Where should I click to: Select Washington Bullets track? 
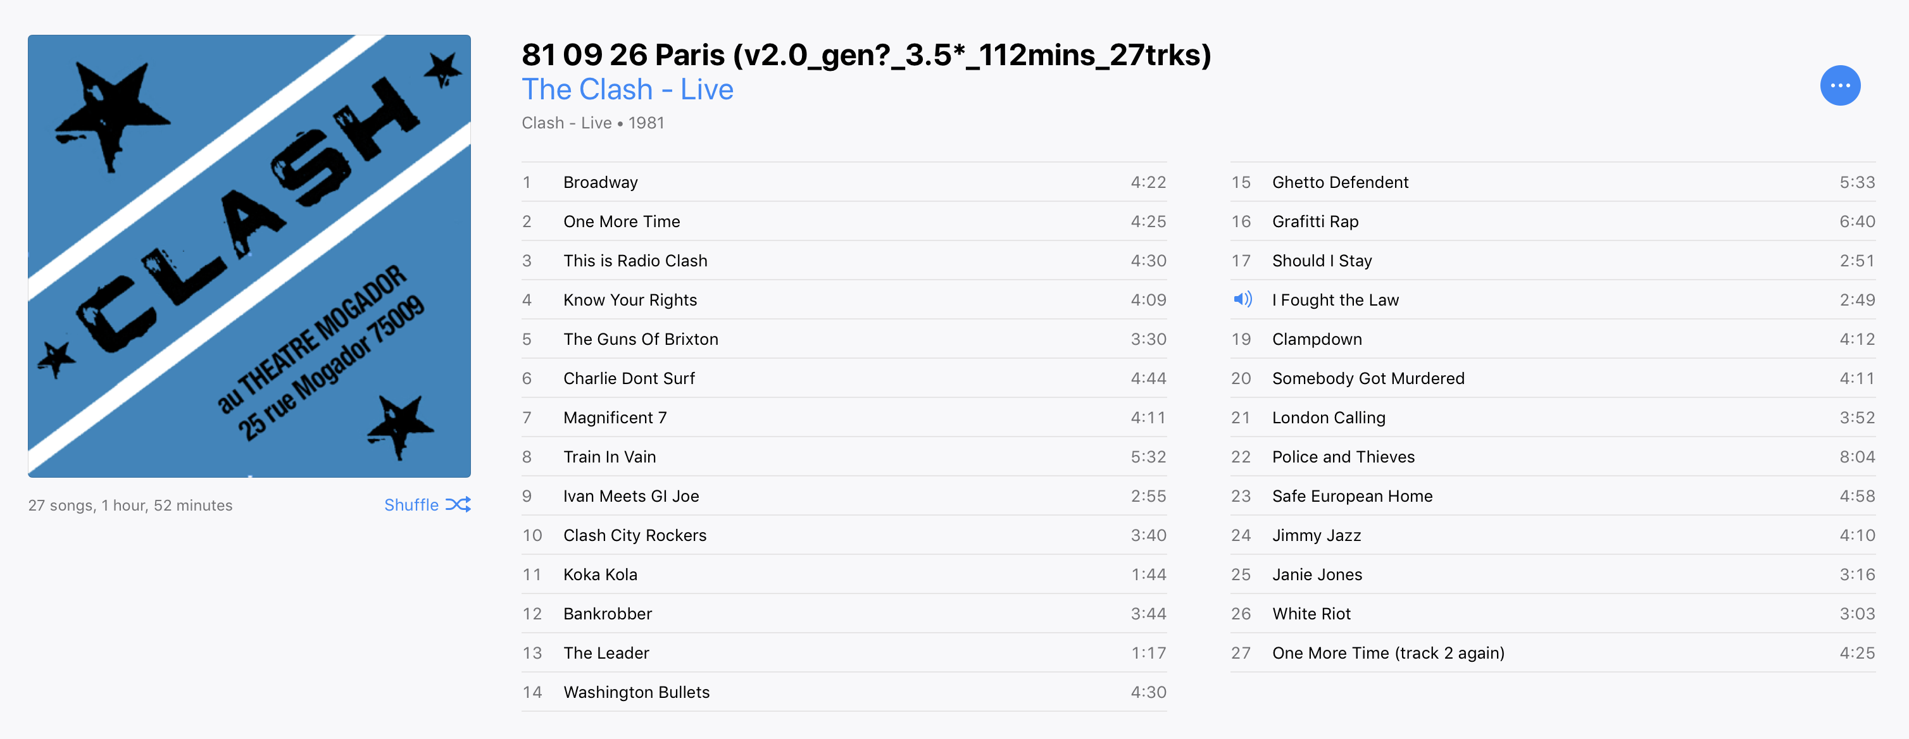pos(636,692)
